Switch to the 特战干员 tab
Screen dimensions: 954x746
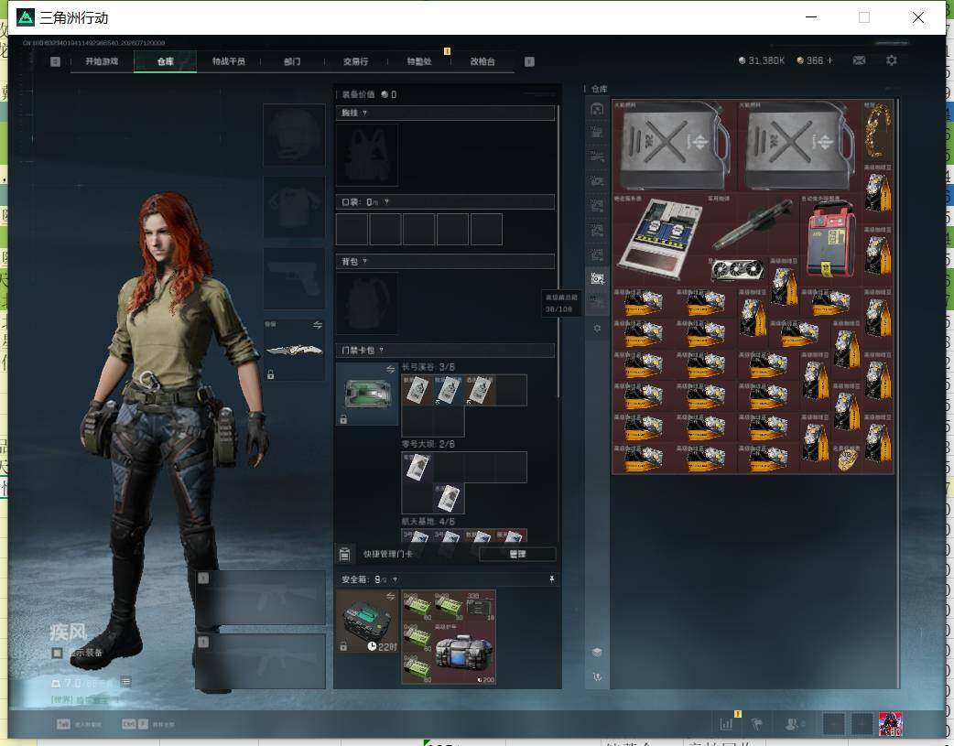(228, 61)
